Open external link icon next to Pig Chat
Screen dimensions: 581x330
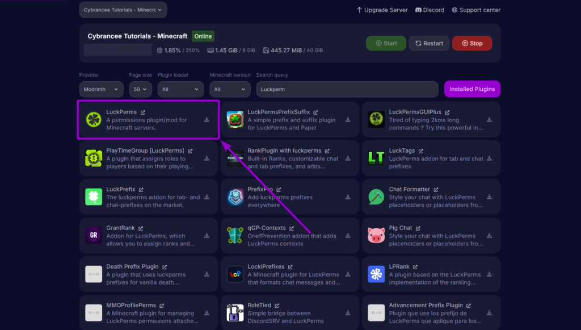pos(418,228)
